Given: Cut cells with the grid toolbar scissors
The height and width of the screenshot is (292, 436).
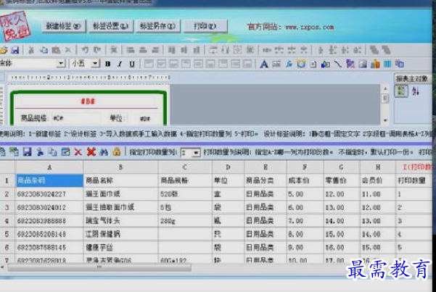Looking at the screenshot, I should [x=40, y=151].
